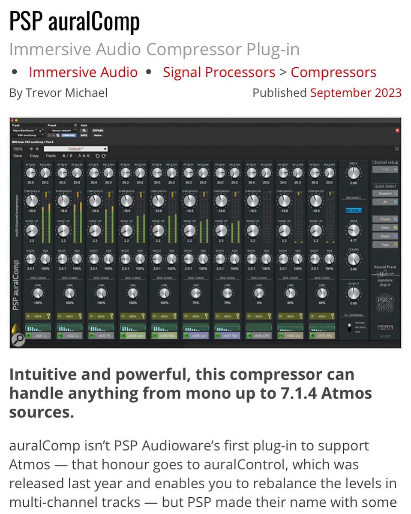Open the Immersive Audio category link

click(x=83, y=72)
